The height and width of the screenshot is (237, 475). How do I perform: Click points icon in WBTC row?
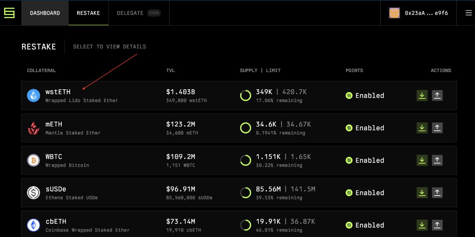(x=349, y=160)
